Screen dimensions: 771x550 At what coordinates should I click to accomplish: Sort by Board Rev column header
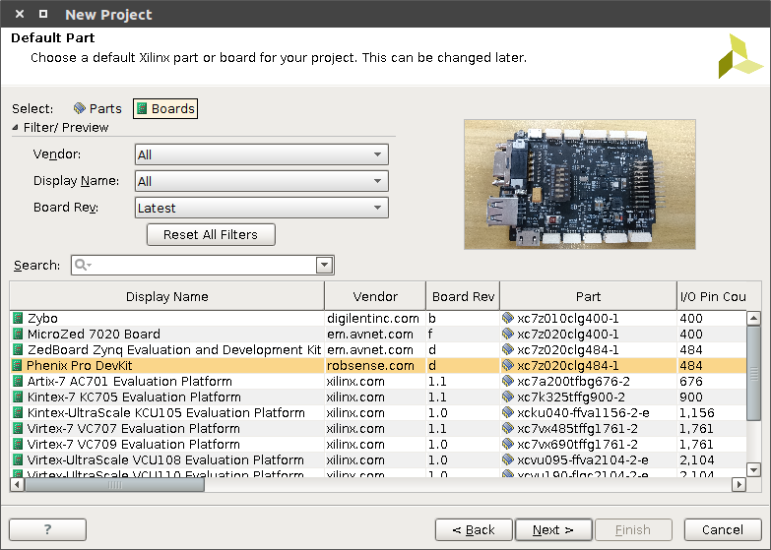(463, 296)
